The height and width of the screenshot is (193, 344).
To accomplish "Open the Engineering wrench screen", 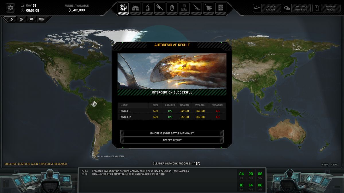I will tap(160, 8).
